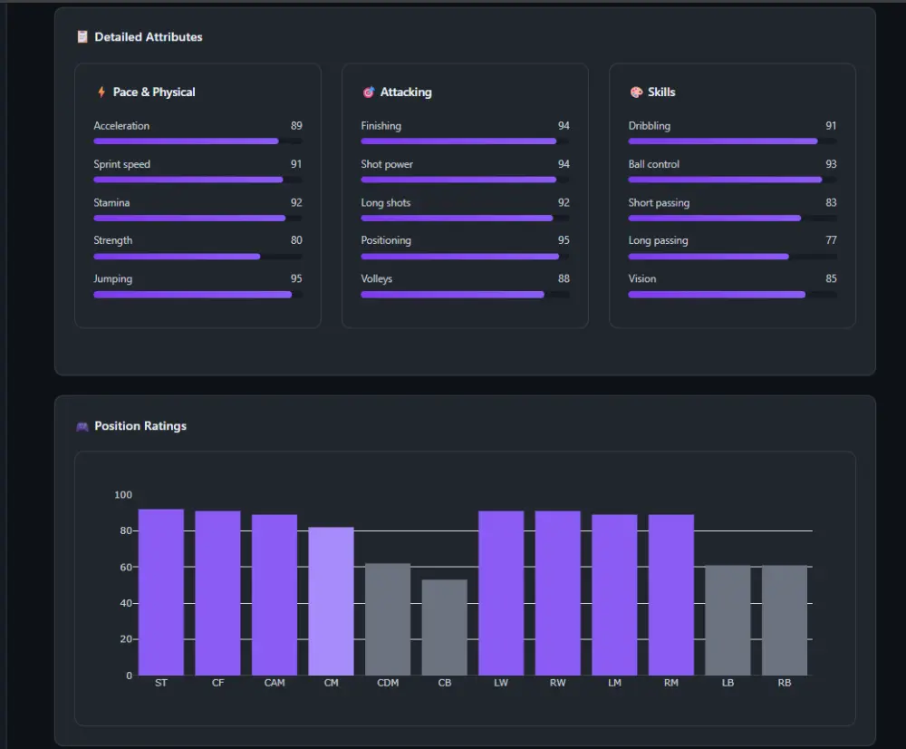Click the palette icon next to Skills
Screen dimensions: 906x749
tap(636, 92)
